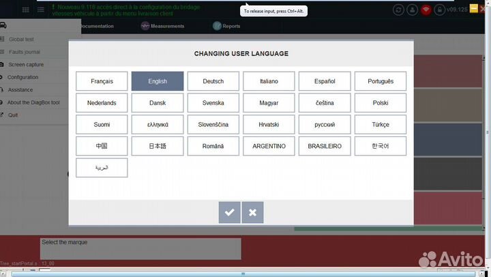Screen dimensions: 491x277
Task: Confirm language change with checkmark
Action: pyautogui.click(x=230, y=212)
